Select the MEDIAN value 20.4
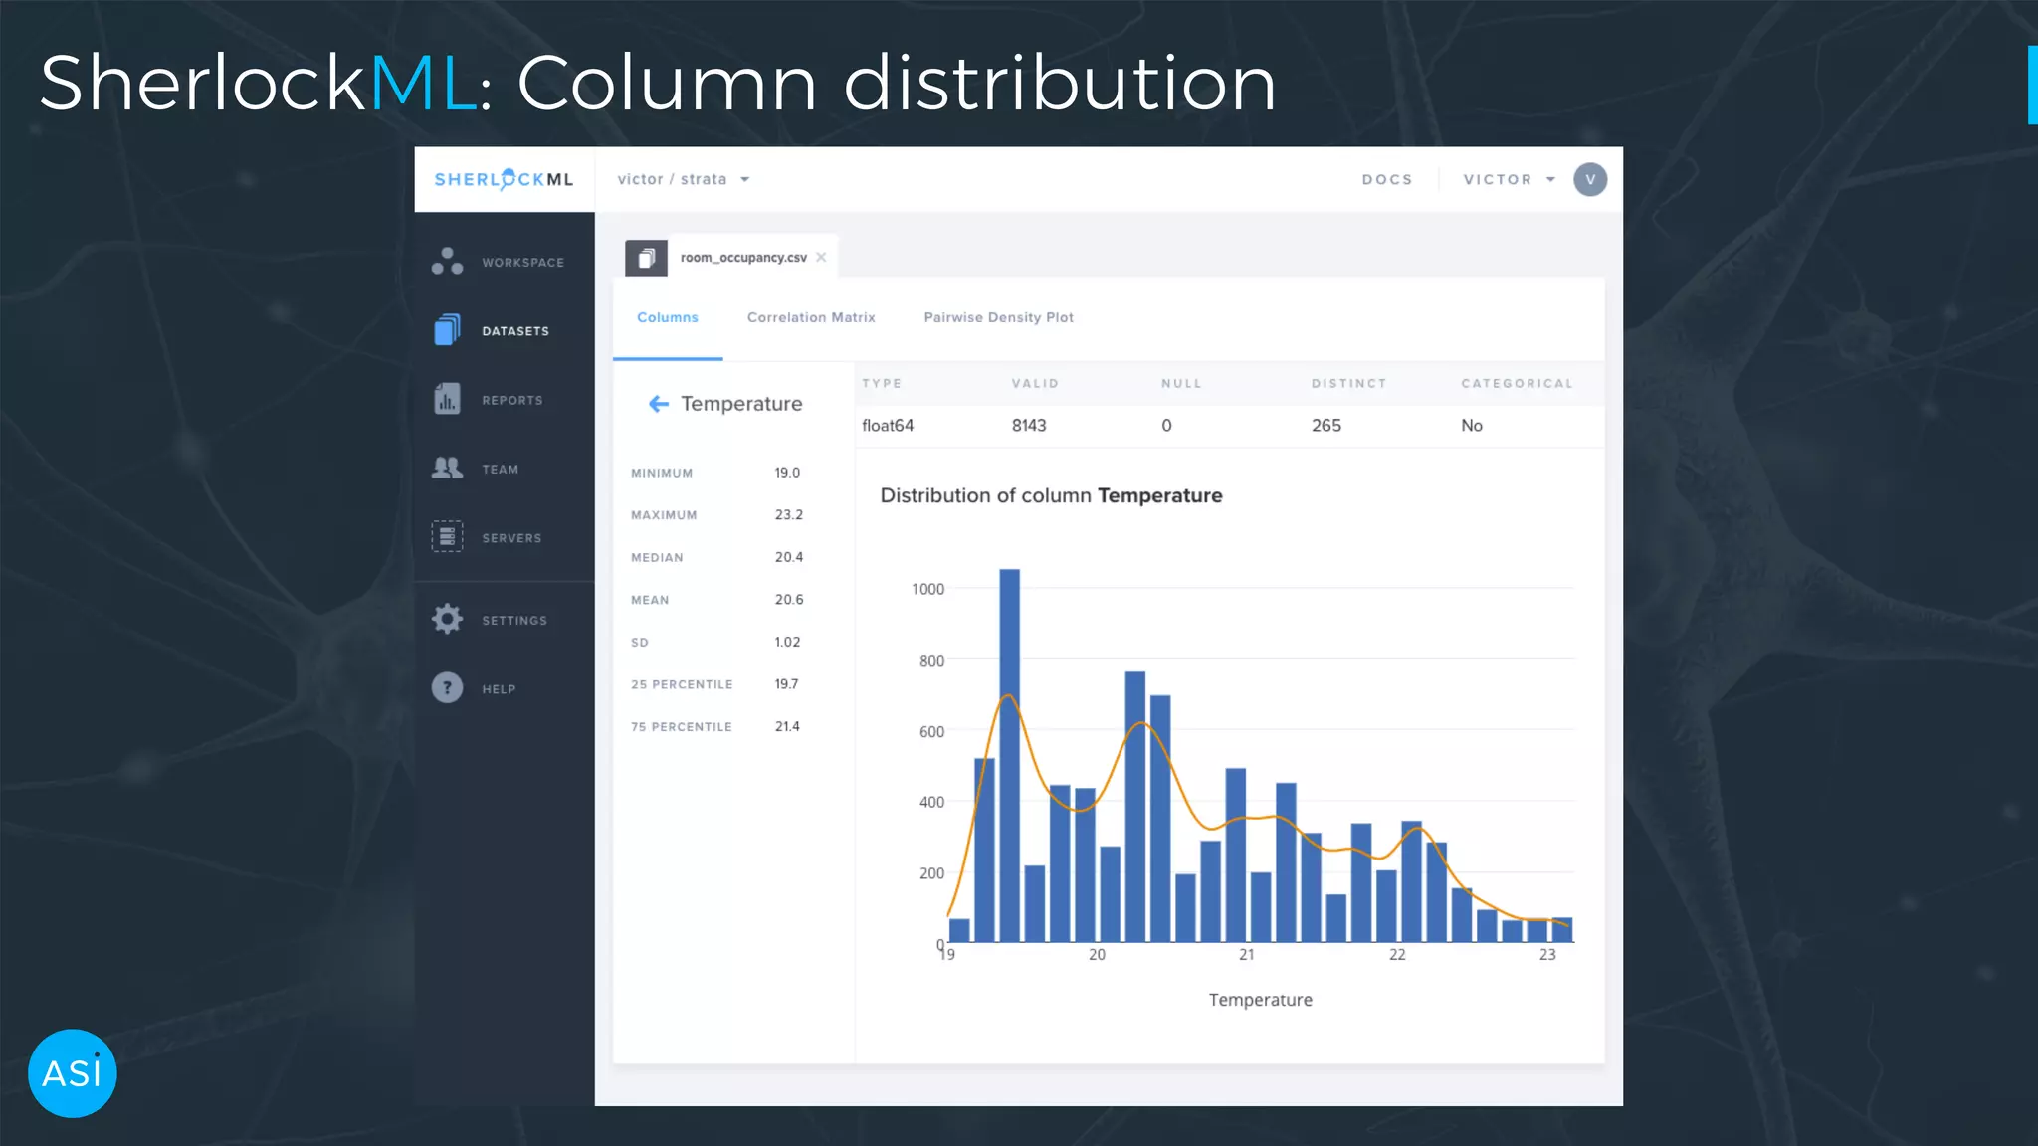 coord(788,557)
